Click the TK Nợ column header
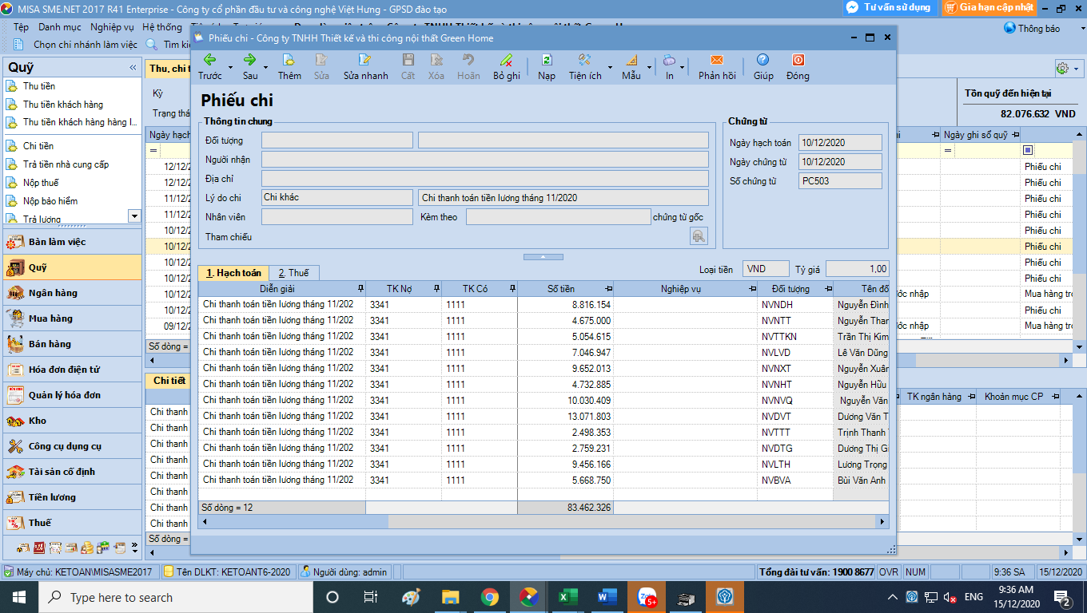 pyautogui.click(x=404, y=289)
